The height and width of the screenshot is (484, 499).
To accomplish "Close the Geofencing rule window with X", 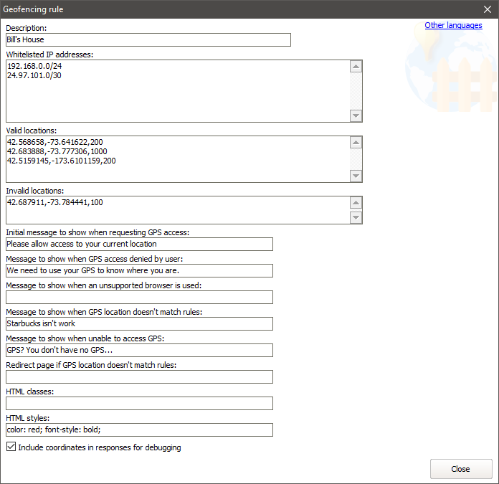I will click(488, 9).
